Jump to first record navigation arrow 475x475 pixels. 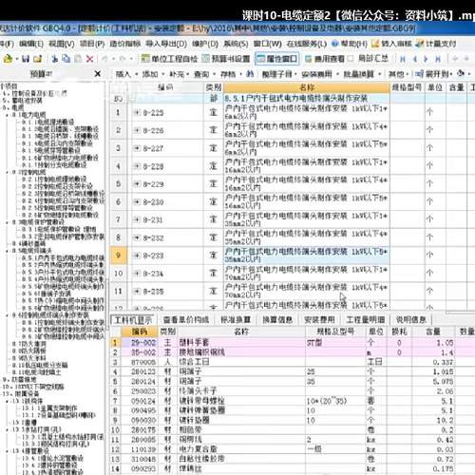tap(403, 59)
